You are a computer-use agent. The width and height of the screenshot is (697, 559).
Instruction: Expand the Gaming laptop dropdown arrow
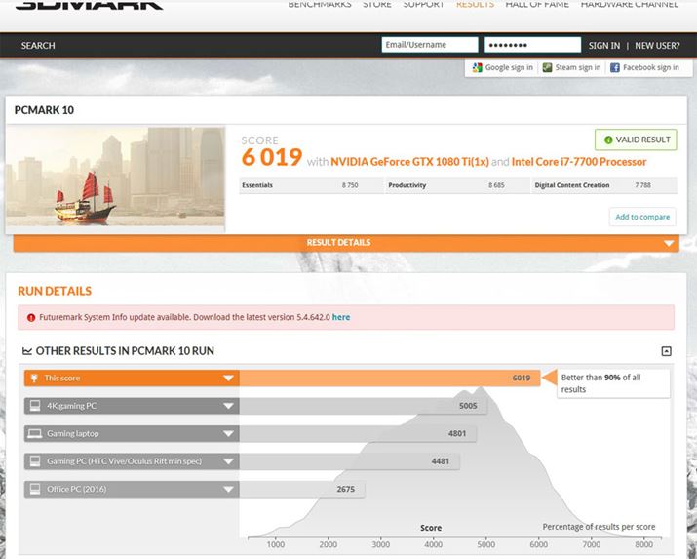click(x=228, y=433)
